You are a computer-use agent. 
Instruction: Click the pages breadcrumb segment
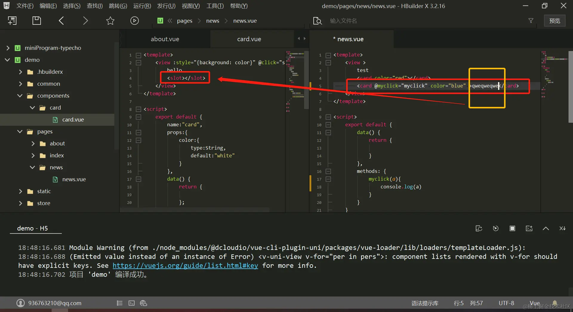click(185, 21)
